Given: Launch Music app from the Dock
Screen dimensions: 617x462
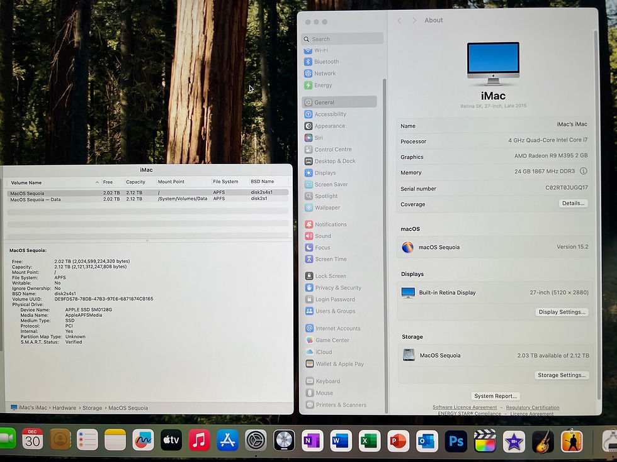Looking at the screenshot, I should point(200,440).
